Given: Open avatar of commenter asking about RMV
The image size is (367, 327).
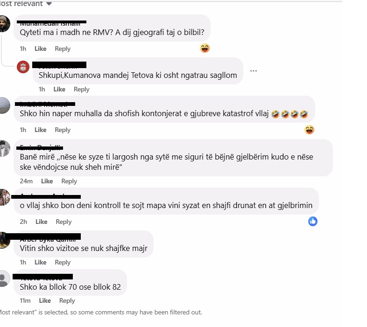Looking at the screenshot, I should coord(5,24).
